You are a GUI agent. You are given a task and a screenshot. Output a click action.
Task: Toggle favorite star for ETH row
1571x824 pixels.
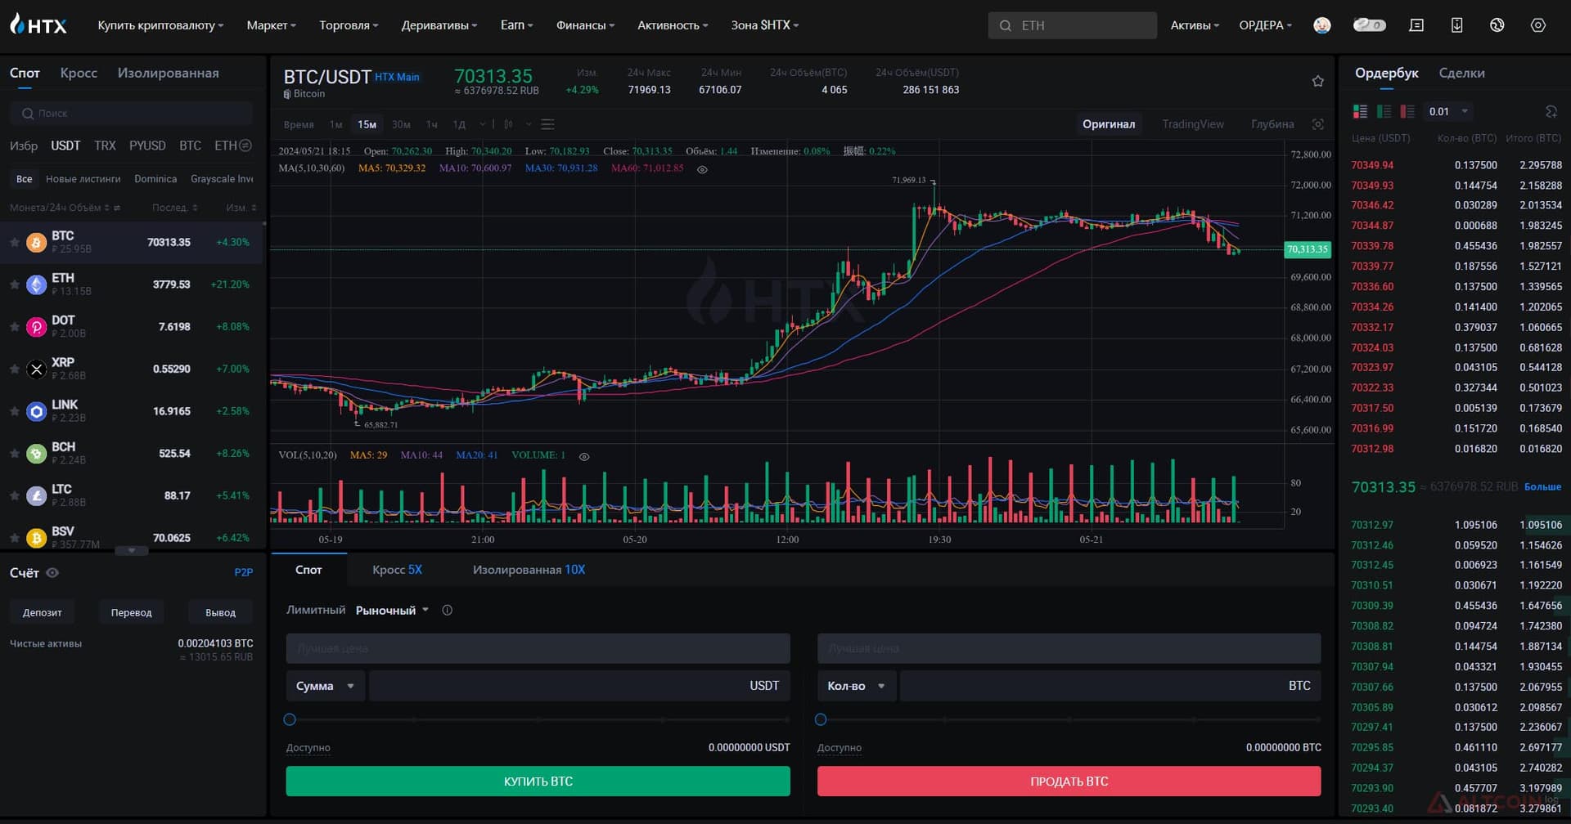(15, 284)
